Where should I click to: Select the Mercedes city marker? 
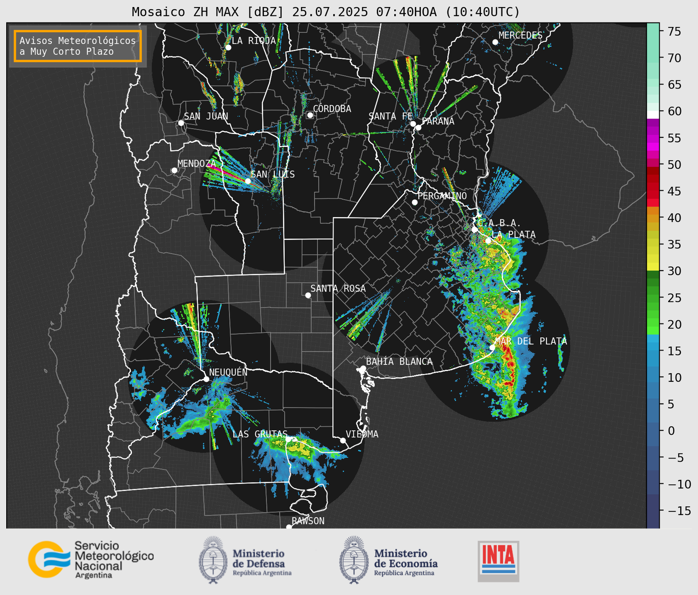click(495, 42)
